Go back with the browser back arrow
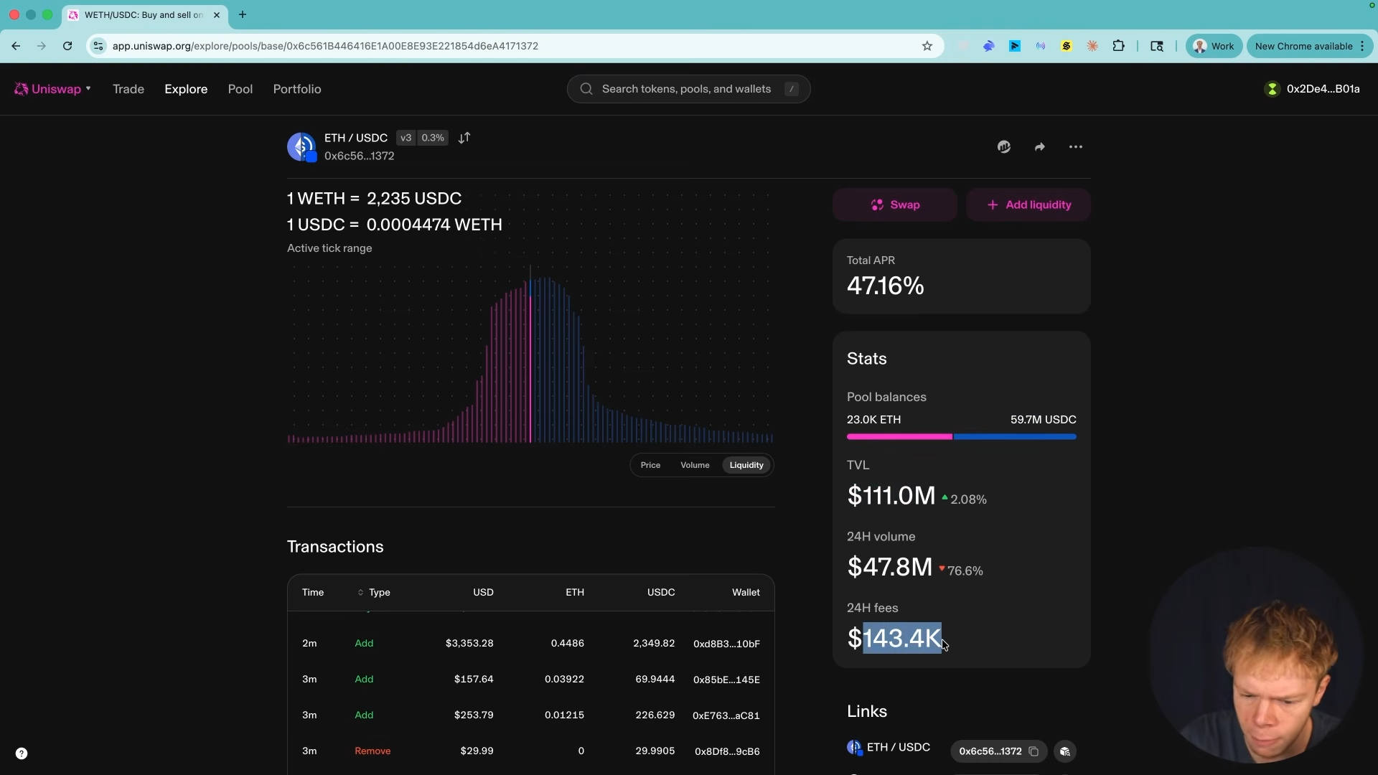1378x775 pixels. click(x=16, y=46)
